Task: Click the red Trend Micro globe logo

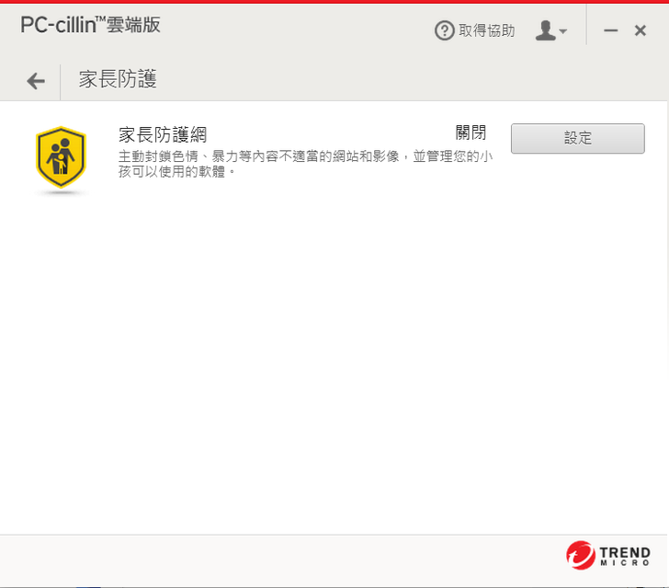Action: pos(580,556)
